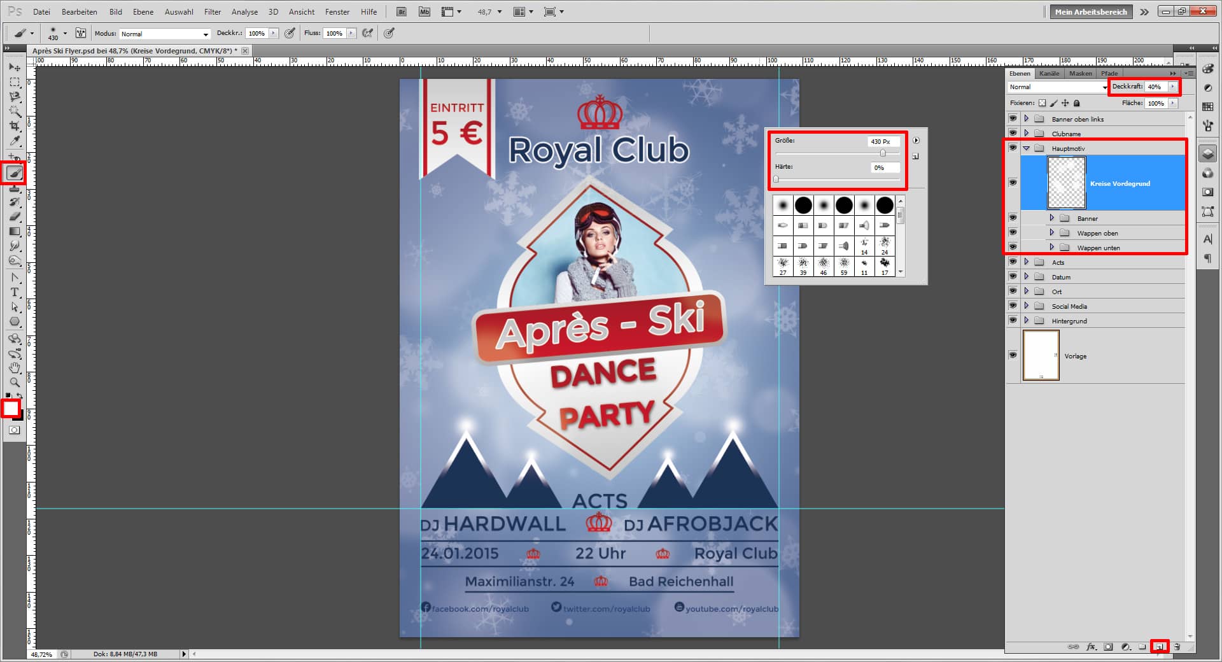1222x662 pixels.
Task: Collapse the Hauptmotiv group
Action: pyautogui.click(x=1027, y=148)
